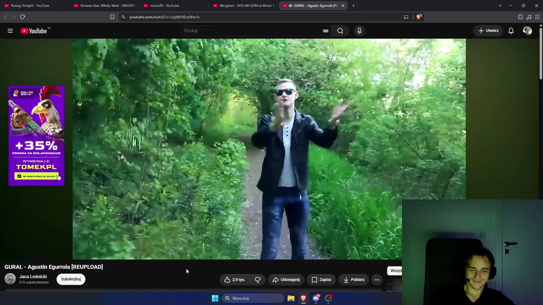The image size is (543, 305).
Task: Click the browser address bar URL
Action: click(x=164, y=17)
